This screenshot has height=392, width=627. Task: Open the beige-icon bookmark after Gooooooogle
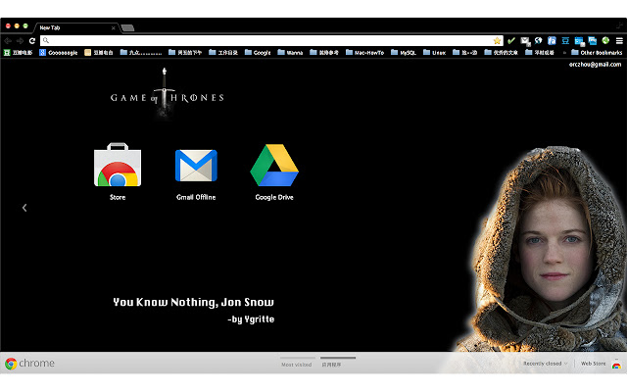(99, 52)
